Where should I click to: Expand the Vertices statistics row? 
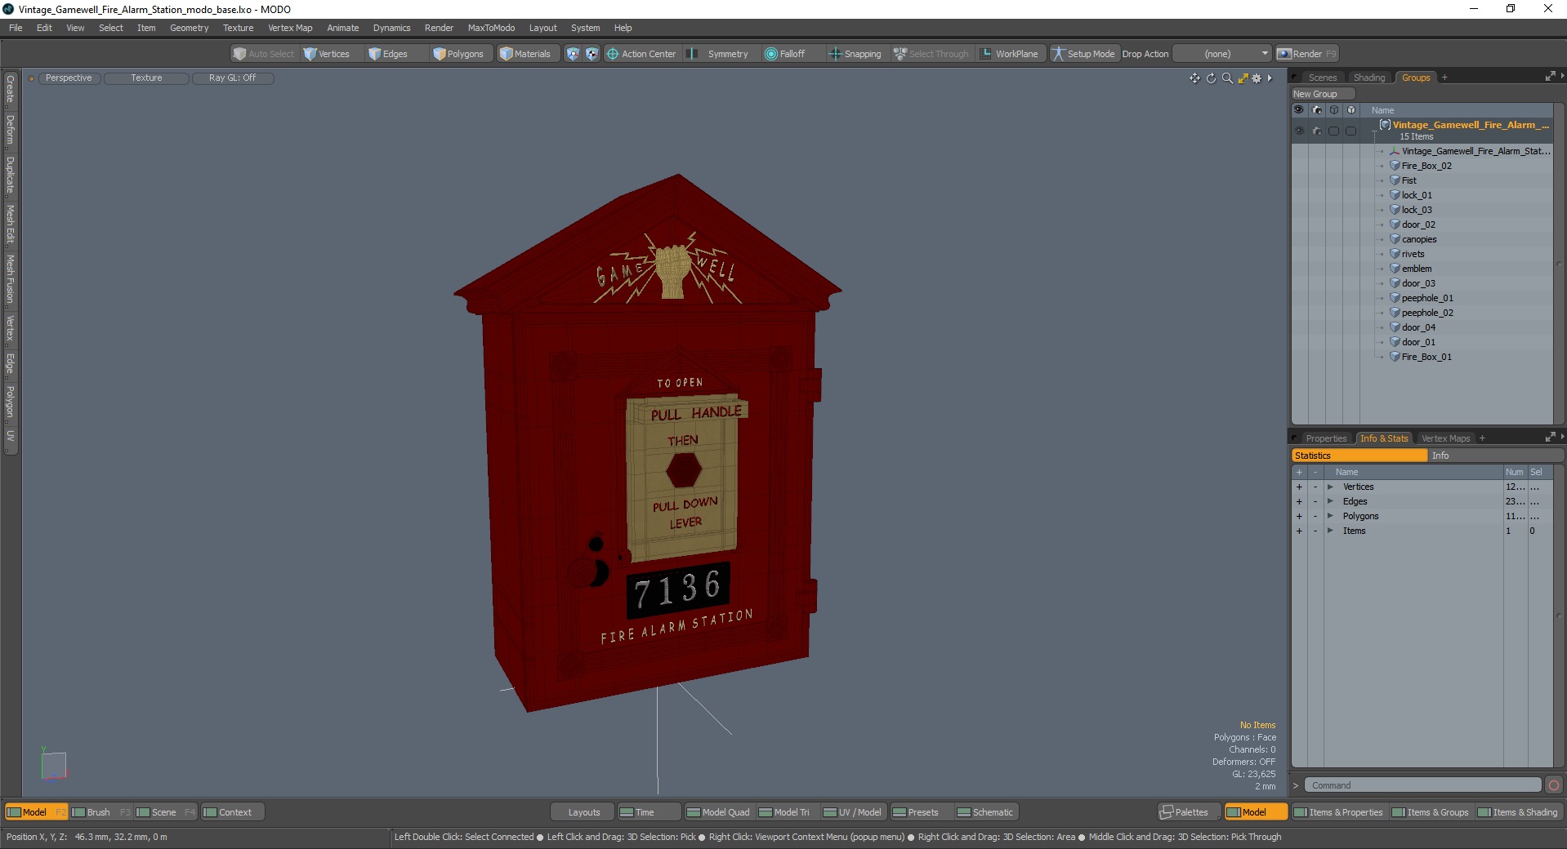point(1330,487)
